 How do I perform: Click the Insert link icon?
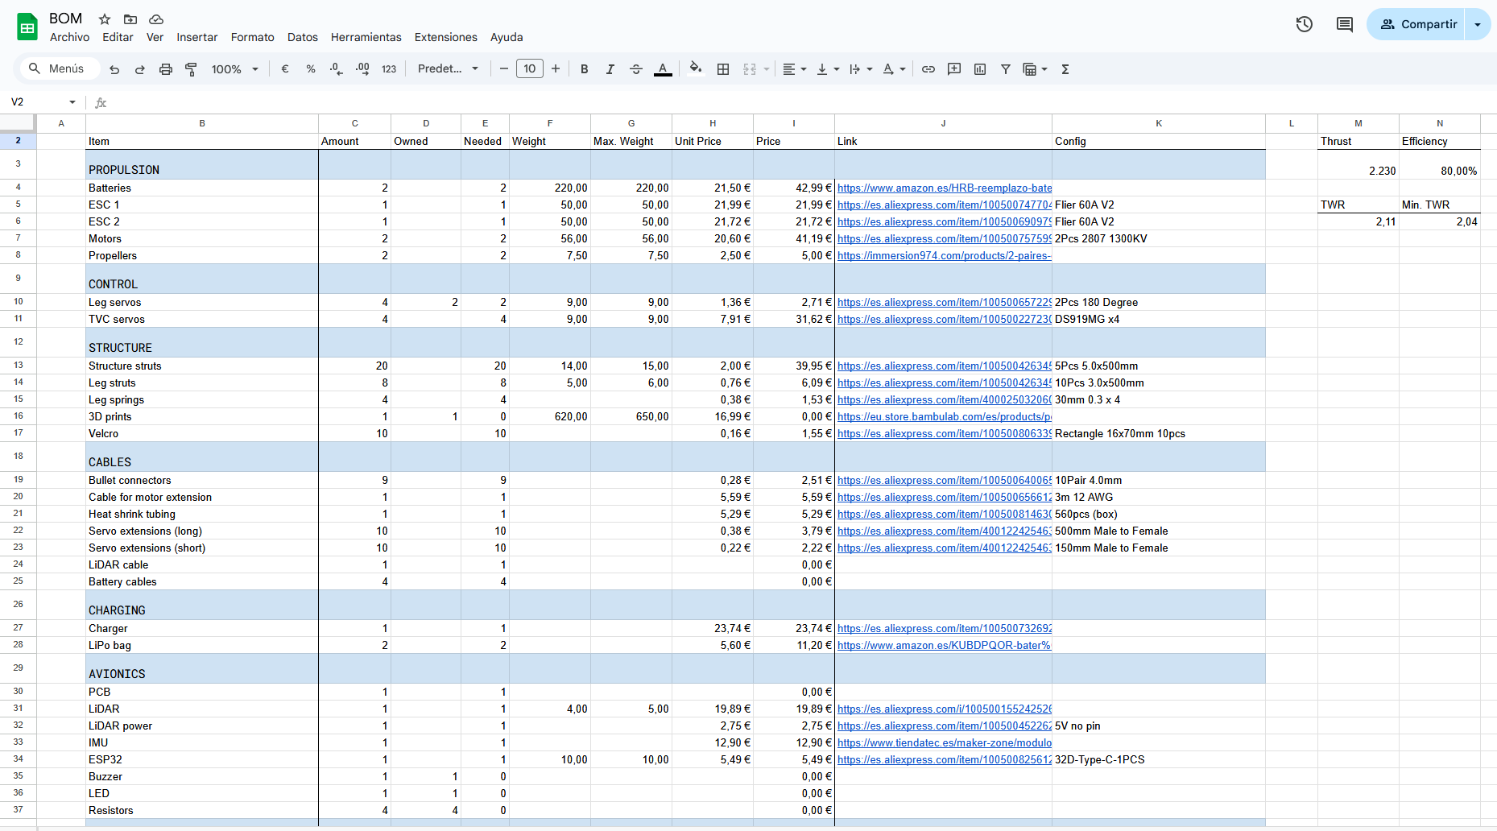click(928, 69)
